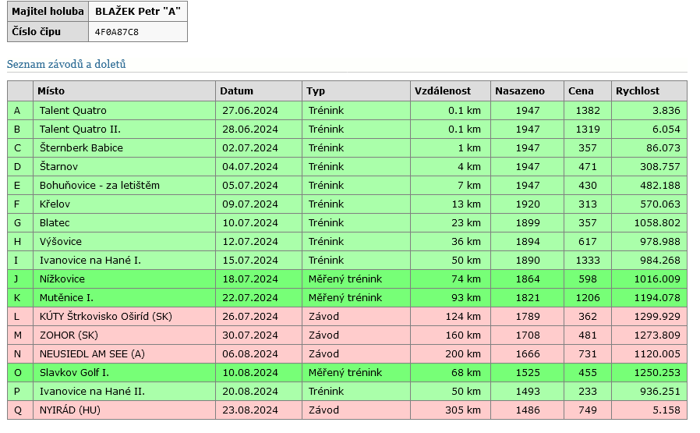Click row letter J beside Nížkovice

coord(16,279)
